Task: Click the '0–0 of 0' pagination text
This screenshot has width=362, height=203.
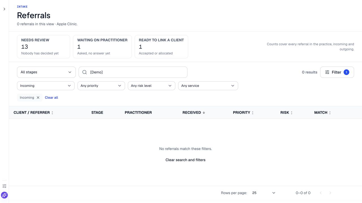Action: pyautogui.click(x=303, y=193)
